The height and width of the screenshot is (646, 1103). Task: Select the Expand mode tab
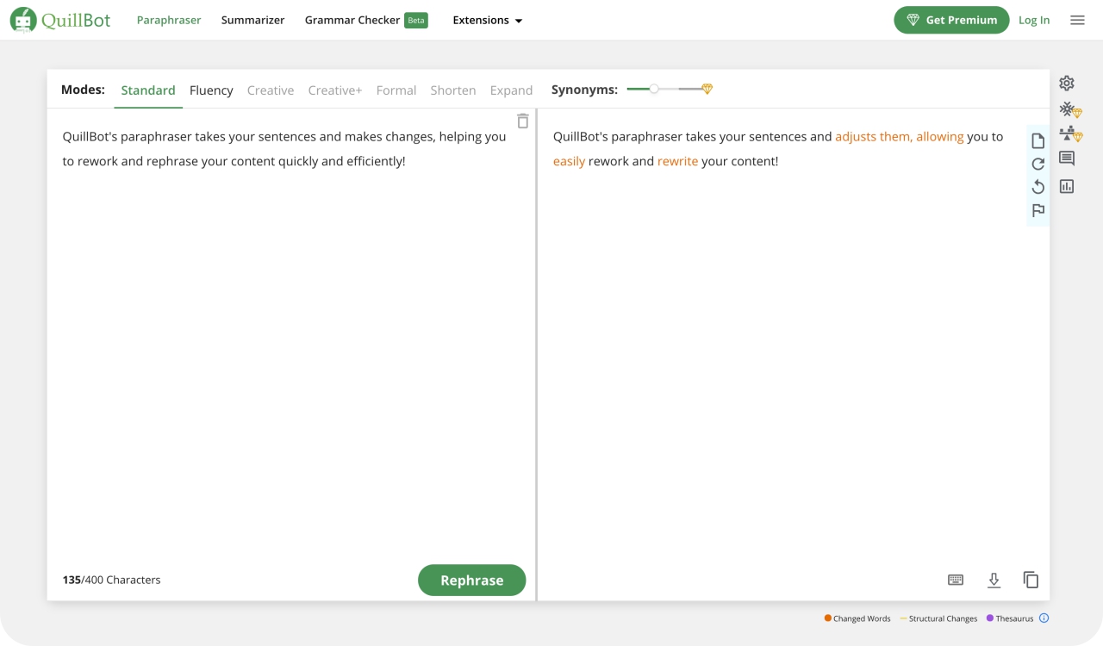click(512, 90)
